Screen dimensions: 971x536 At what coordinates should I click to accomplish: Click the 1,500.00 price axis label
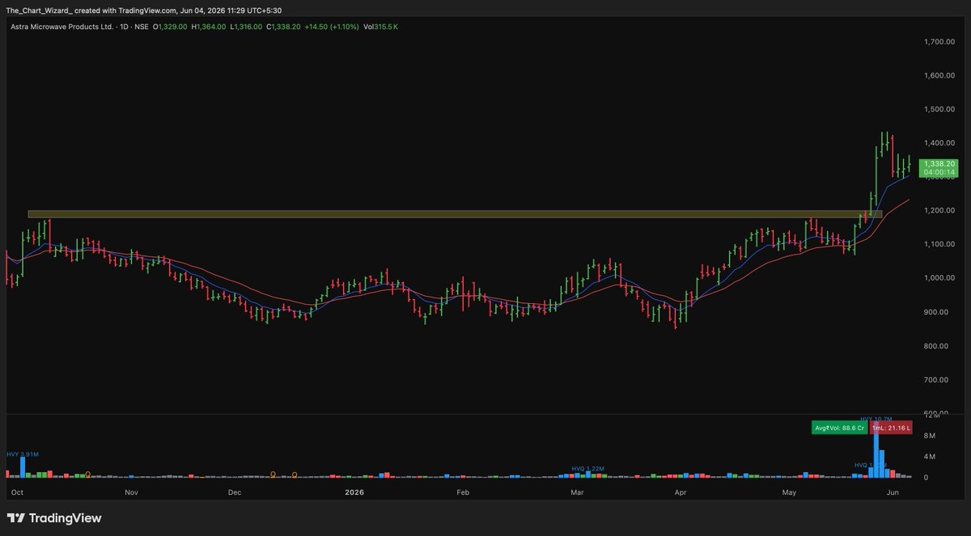pyautogui.click(x=938, y=109)
